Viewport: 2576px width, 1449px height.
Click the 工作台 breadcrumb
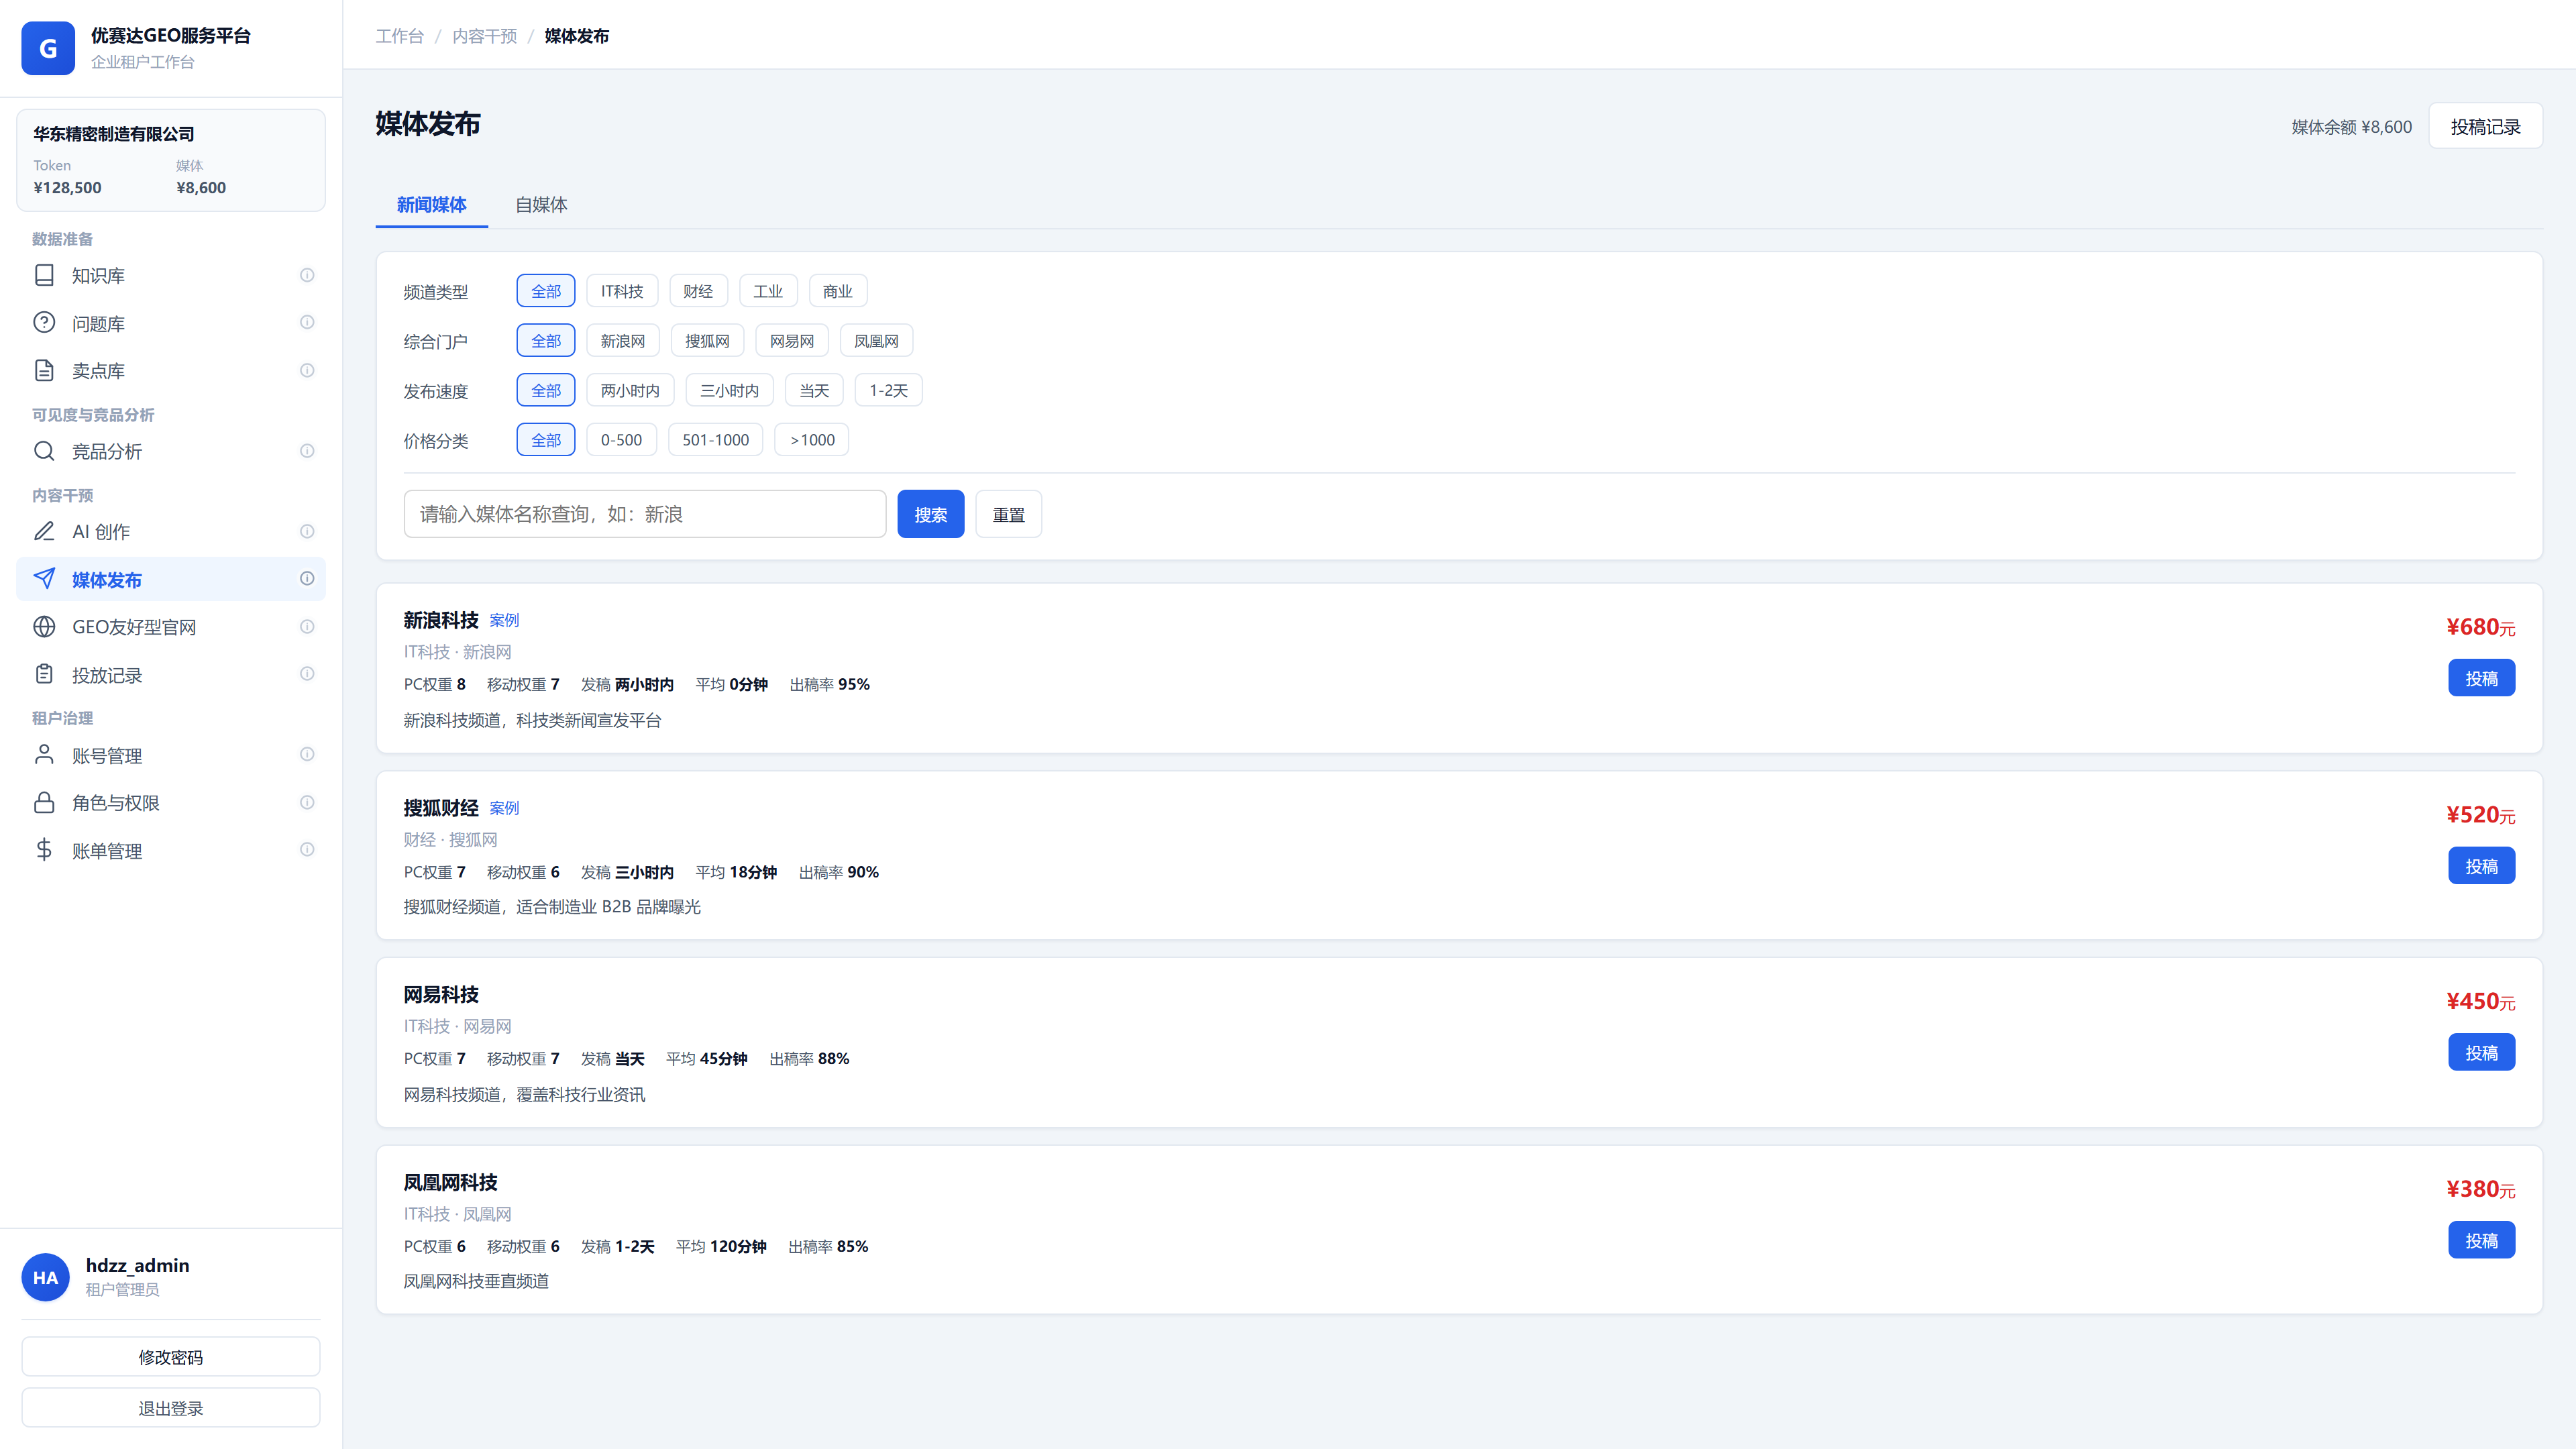tap(400, 36)
